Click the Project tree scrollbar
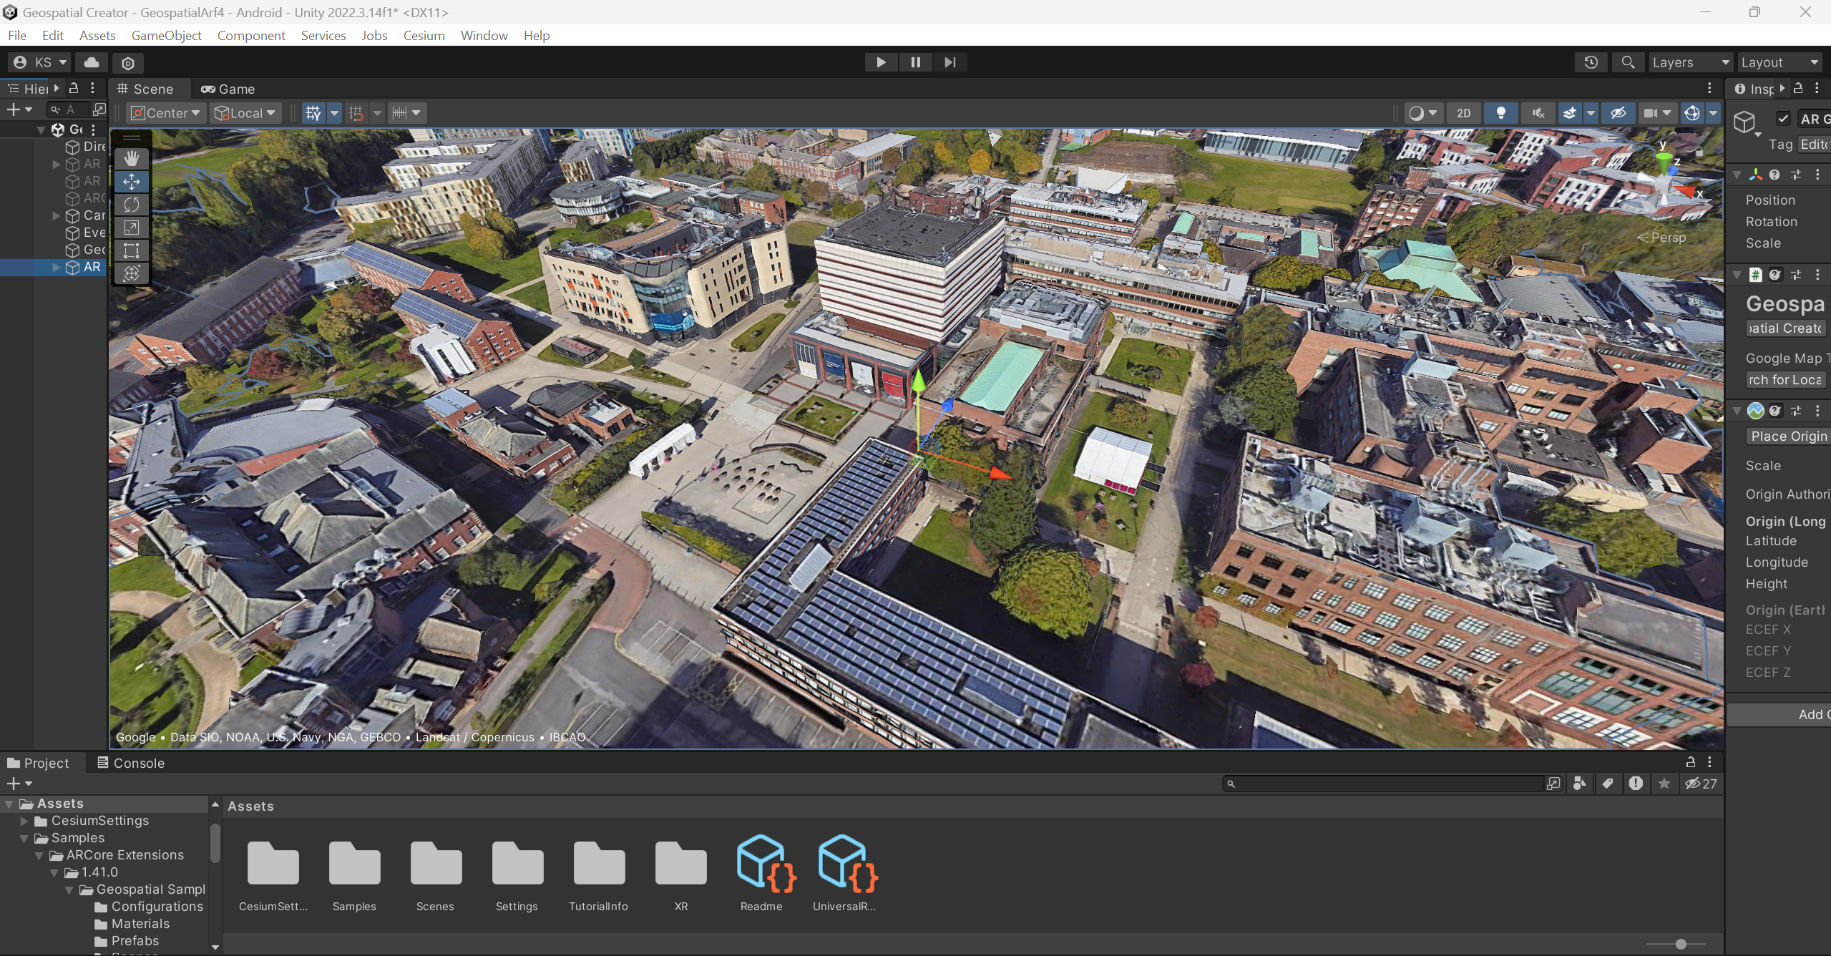The height and width of the screenshot is (956, 1831). 215,842
